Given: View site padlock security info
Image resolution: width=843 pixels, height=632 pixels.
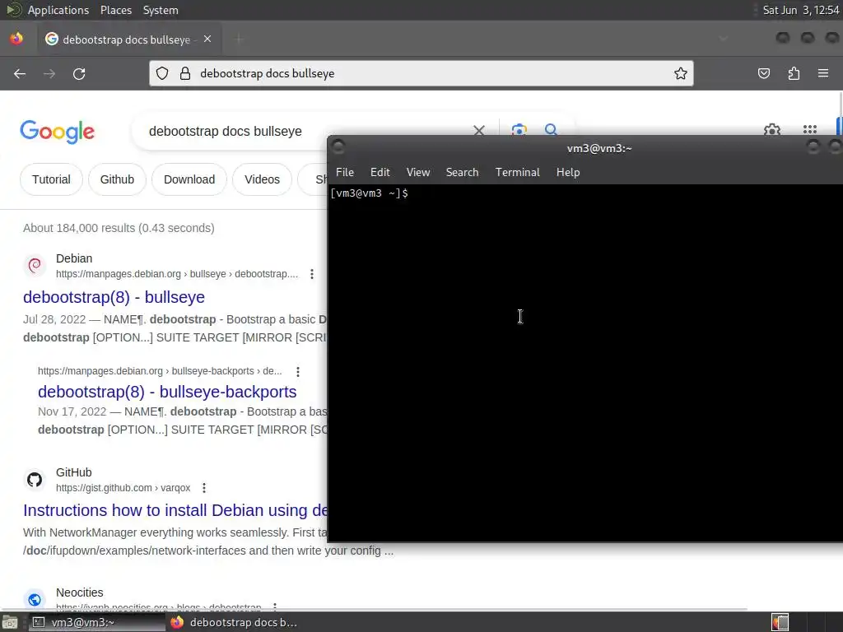Looking at the screenshot, I should click(x=185, y=73).
